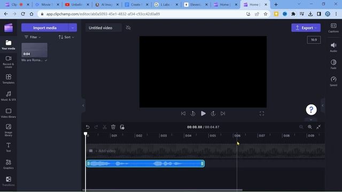The width and height of the screenshot is (342, 192).
Task: Open the Audio properties panel
Action: tap(333, 47)
